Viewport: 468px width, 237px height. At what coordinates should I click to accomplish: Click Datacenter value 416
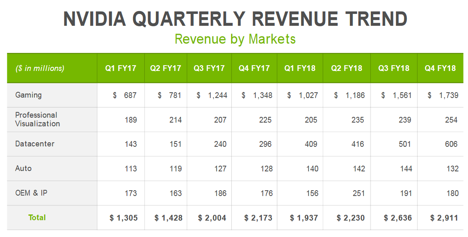click(x=358, y=144)
